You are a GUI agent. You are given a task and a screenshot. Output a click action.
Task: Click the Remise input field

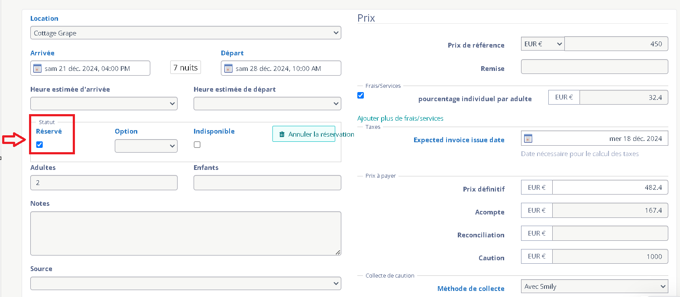coord(594,67)
